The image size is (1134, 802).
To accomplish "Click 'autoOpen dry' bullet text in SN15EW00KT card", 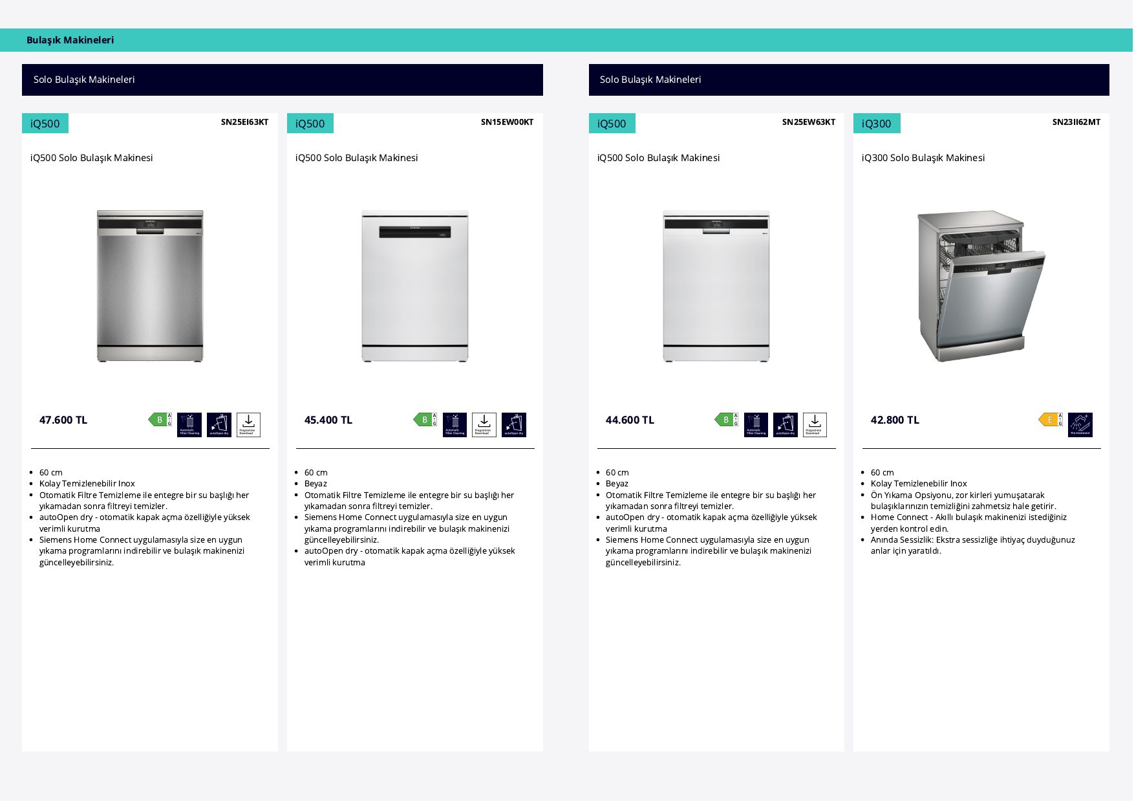I will pyautogui.click(x=410, y=557).
